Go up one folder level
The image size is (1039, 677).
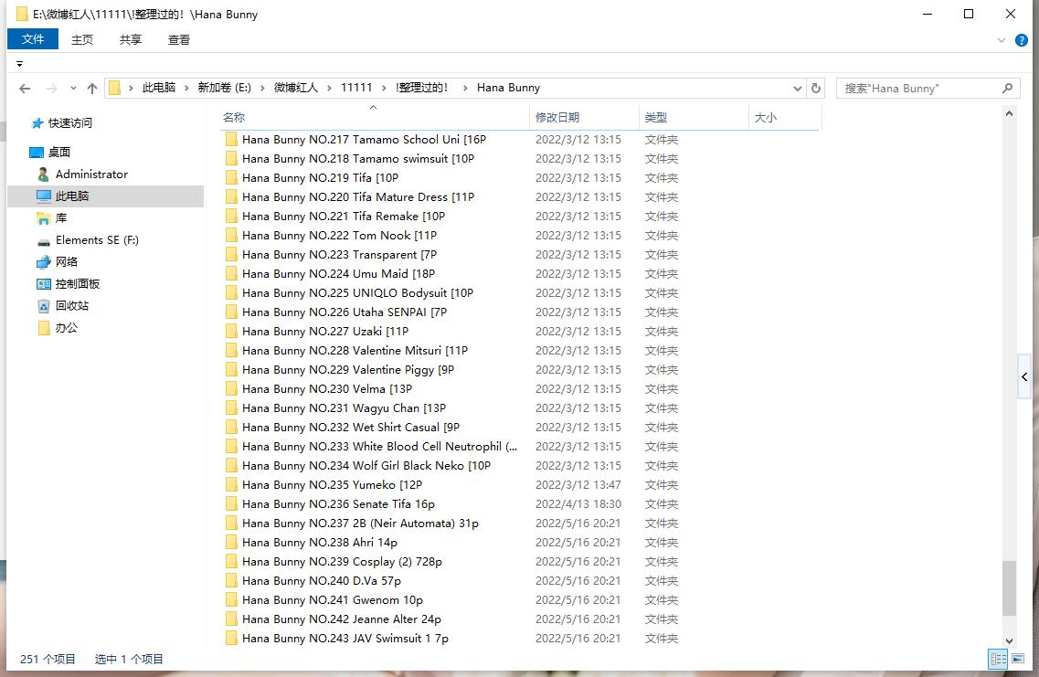pyautogui.click(x=92, y=88)
